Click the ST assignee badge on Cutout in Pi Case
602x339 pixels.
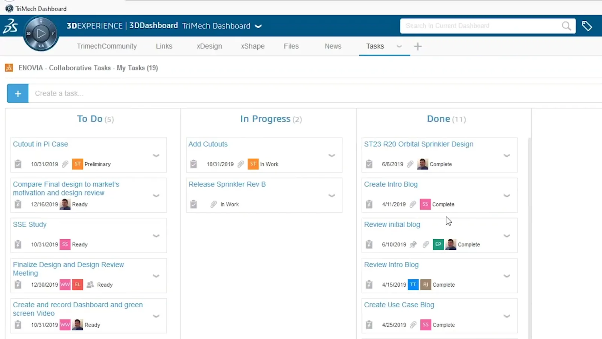coord(78,164)
